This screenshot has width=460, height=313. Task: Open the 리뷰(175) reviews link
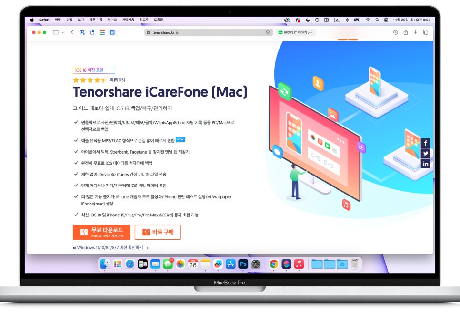click(117, 80)
